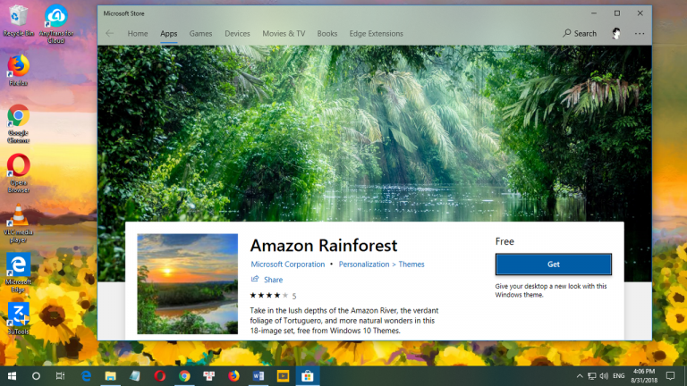The height and width of the screenshot is (386, 687).
Task: Open the network status tray icon
Action: click(591, 376)
